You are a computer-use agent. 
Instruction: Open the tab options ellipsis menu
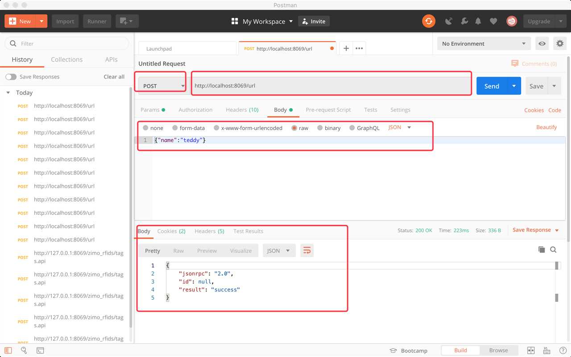(x=359, y=48)
